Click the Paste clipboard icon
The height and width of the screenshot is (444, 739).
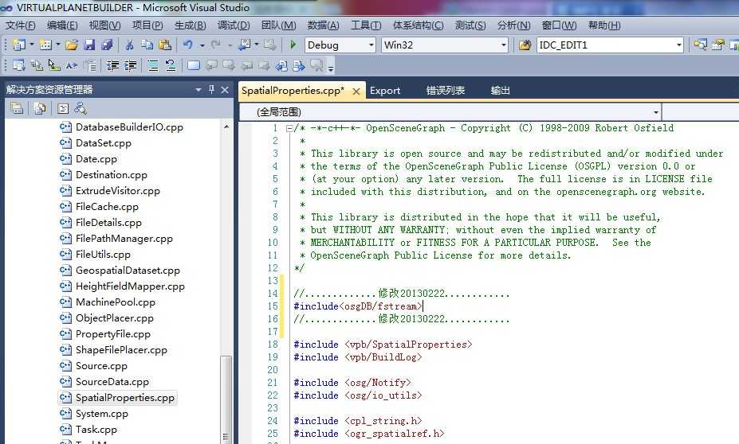pyautogui.click(x=165, y=45)
